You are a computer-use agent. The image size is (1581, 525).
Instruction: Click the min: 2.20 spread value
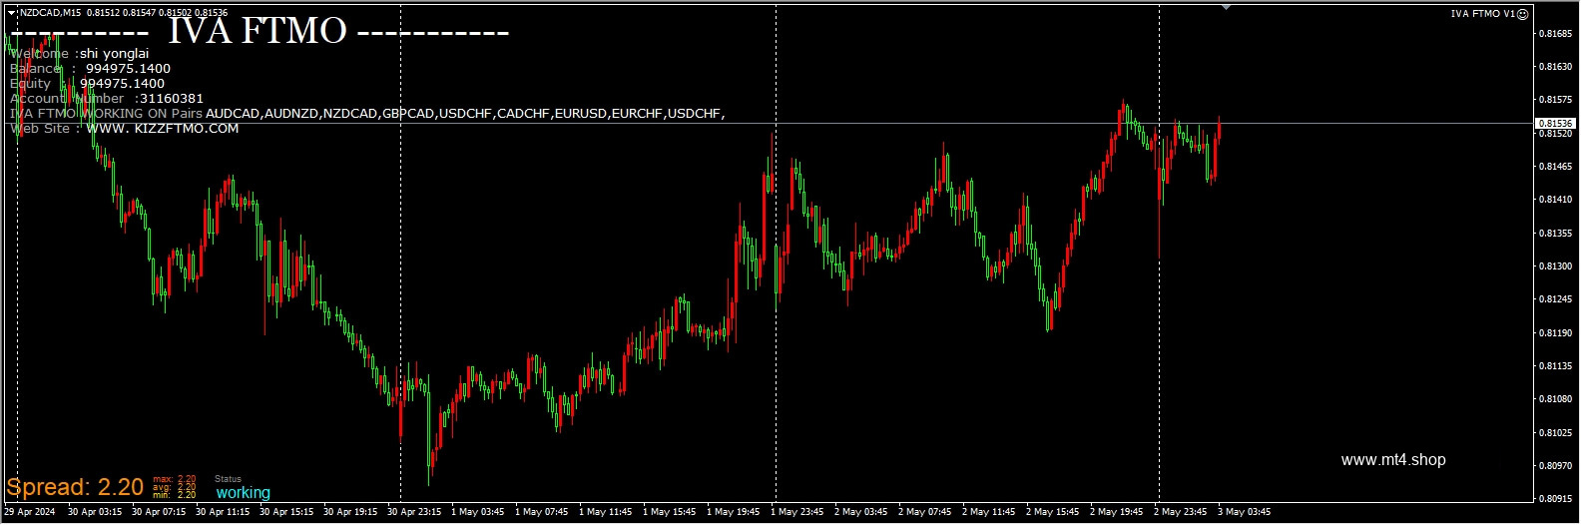174,495
